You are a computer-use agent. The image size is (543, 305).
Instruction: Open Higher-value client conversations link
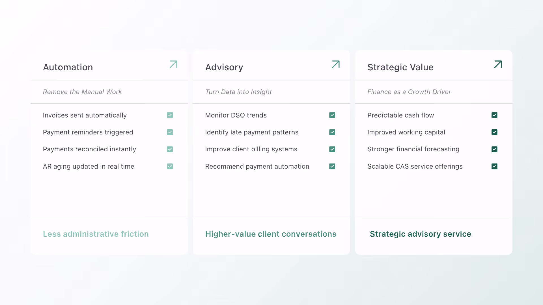[x=271, y=234]
